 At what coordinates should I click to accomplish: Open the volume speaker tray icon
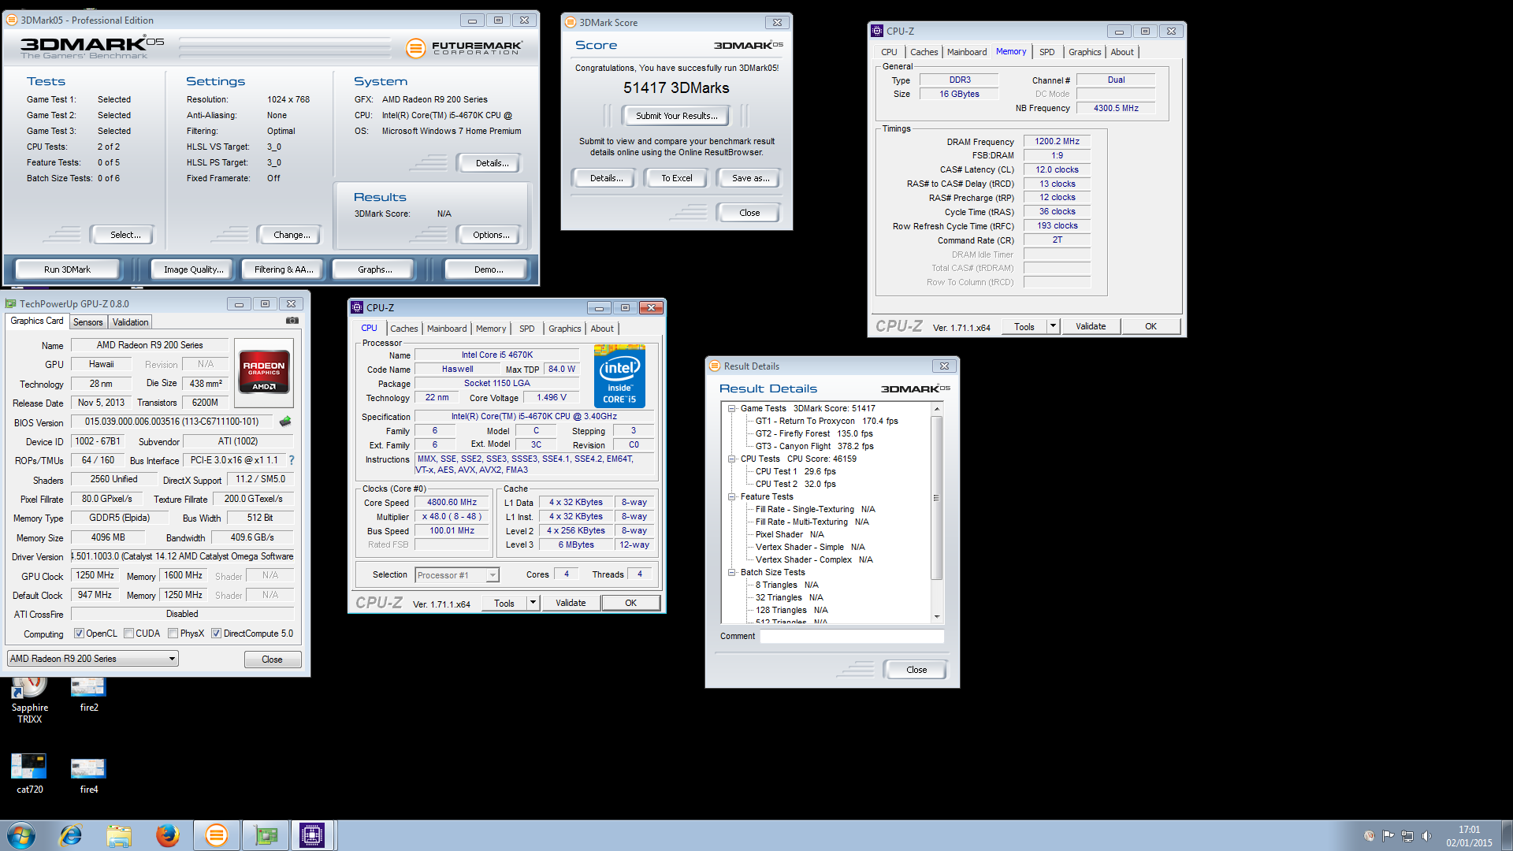pyautogui.click(x=1426, y=835)
